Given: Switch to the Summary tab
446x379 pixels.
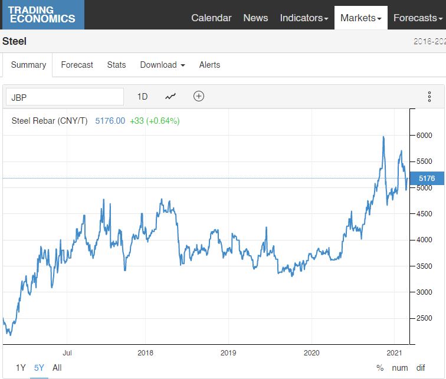Looking at the screenshot, I should pos(28,65).
